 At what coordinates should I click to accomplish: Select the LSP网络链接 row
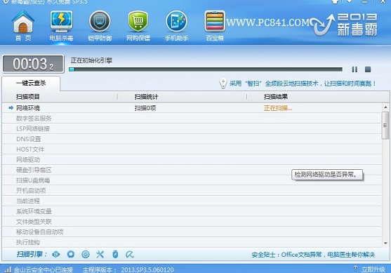[192, 128]
